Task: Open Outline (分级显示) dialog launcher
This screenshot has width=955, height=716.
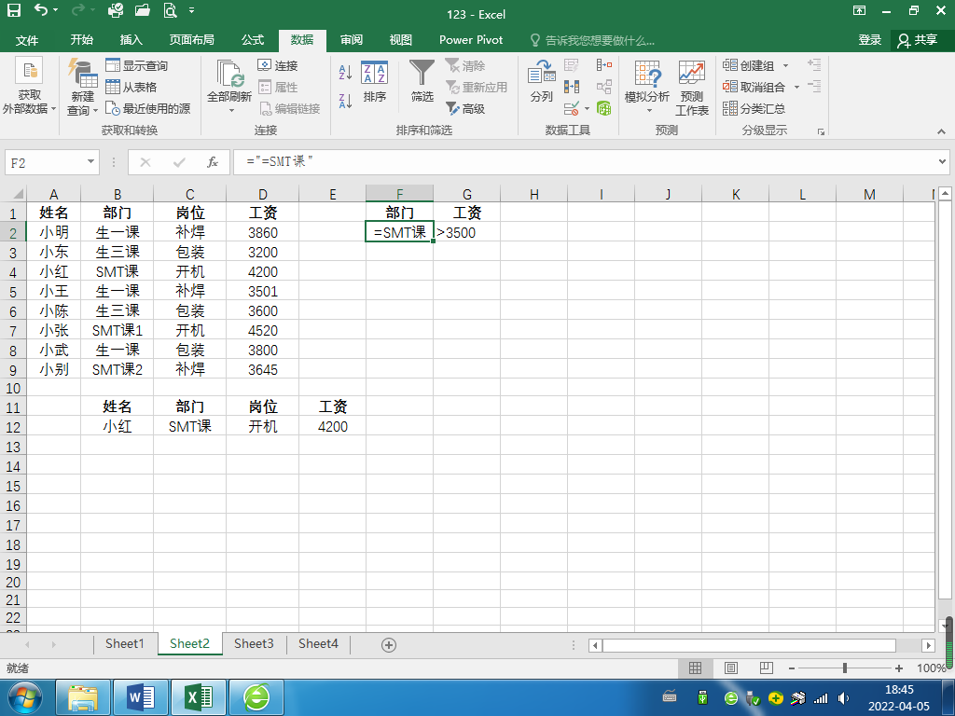Action: point(821,131)
